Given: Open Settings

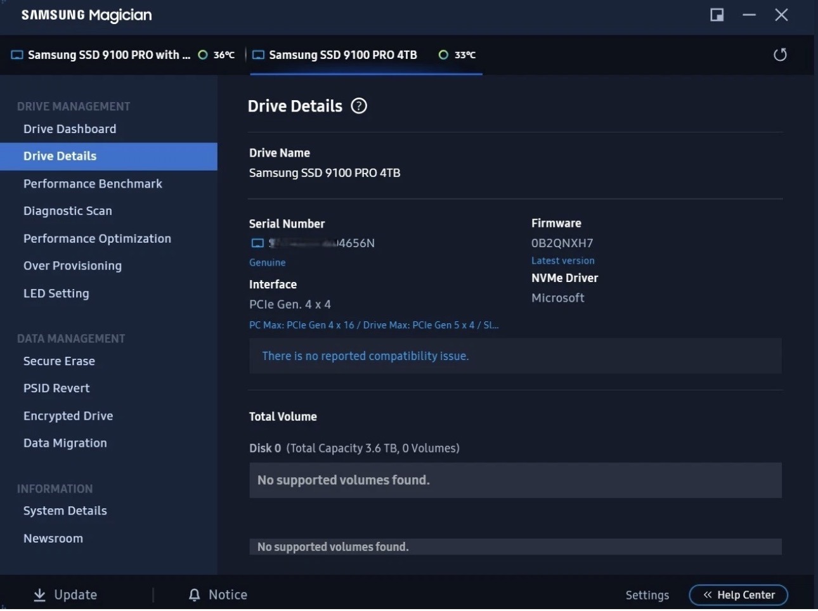Looking at the screenshot, I should (x=647, y=595).
